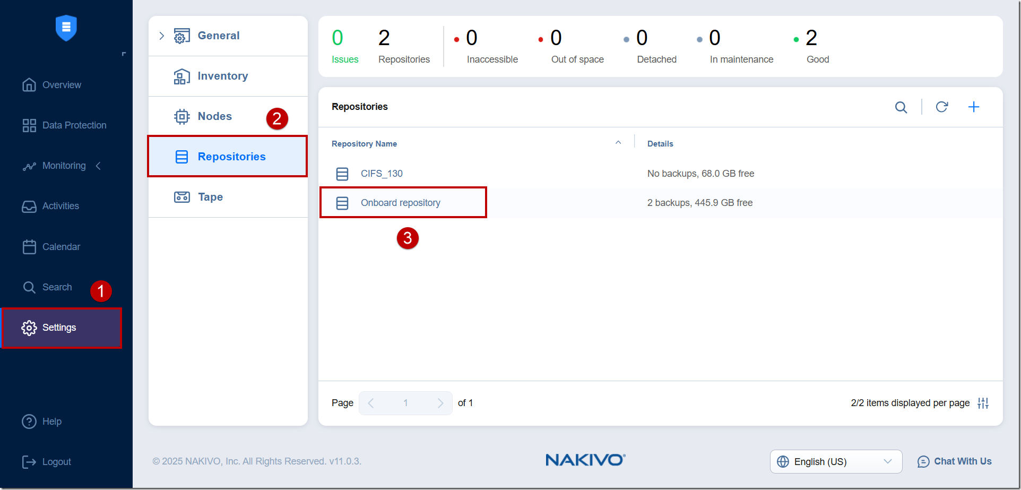The width and height of the screenshot is (1021, 490).
Task: Toggle the sort arrow on Repository Name
Action: [618, 142]
